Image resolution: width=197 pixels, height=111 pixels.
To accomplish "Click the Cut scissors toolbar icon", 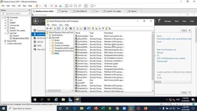I will click(x=63, y=29).
